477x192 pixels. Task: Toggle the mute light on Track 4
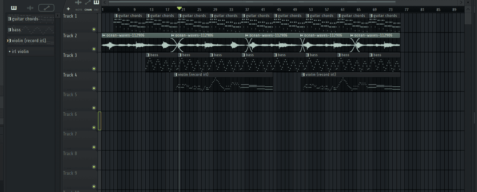tap(94, 88)
